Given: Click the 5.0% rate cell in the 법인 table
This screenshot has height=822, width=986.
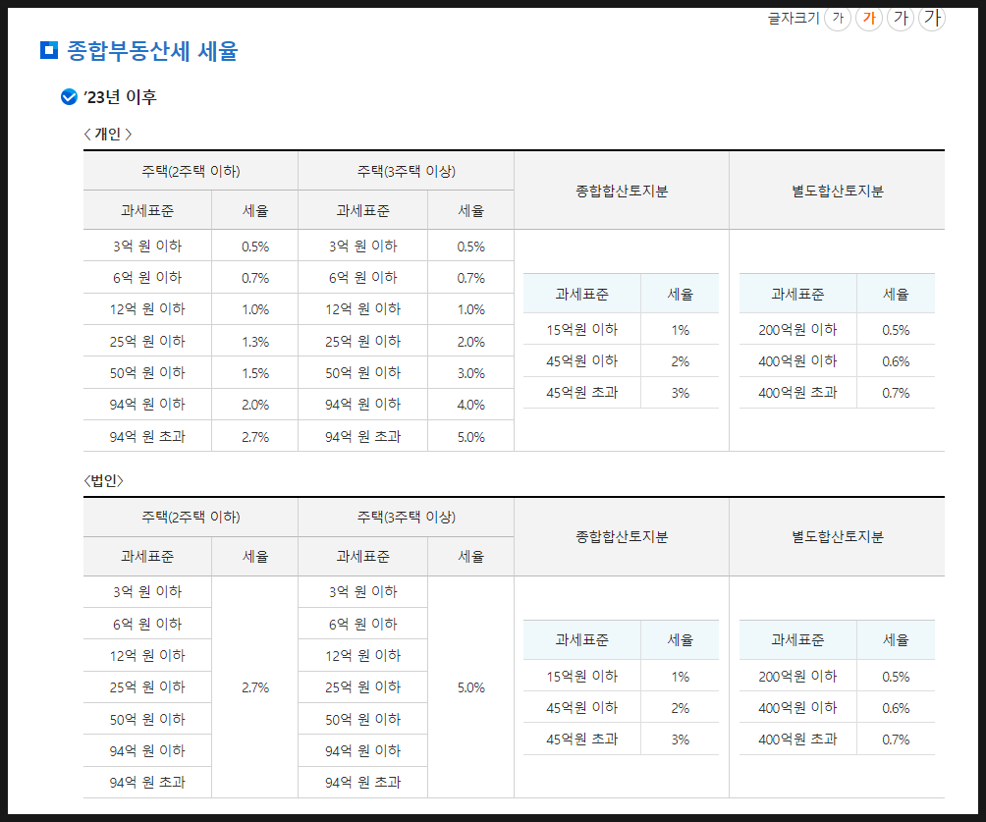Looking at the screenshot, I should pos(469,686).
